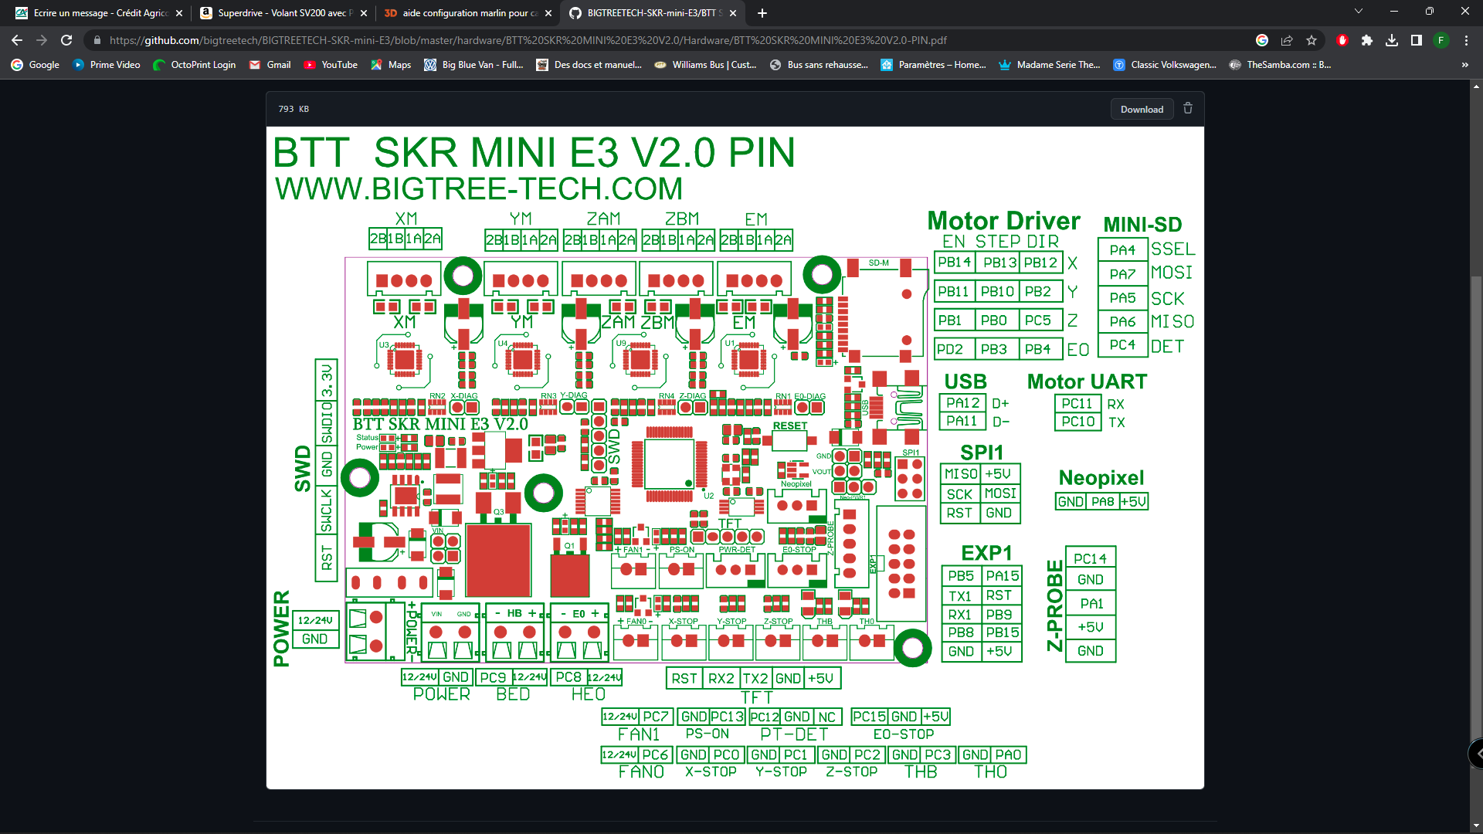This screenshot has height=834, width=1483.
Task: Open browser downloads list
Action: (1392, 40)
